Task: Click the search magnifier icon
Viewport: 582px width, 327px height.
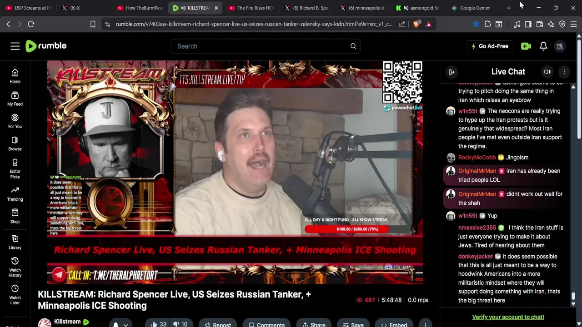Action: pyautogui.click(x=353, y=46)
